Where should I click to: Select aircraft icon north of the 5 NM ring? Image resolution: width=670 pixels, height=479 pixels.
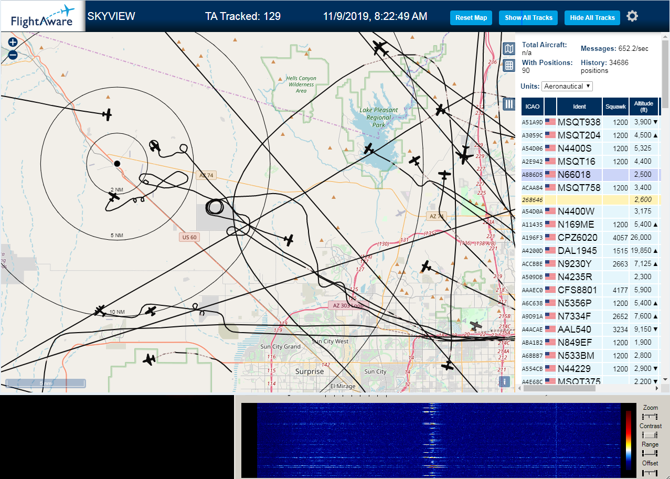point(107,114)
